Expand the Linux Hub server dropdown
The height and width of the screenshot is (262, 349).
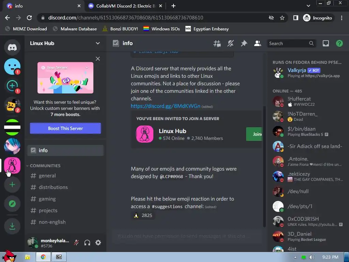click(x=98, y=43)
